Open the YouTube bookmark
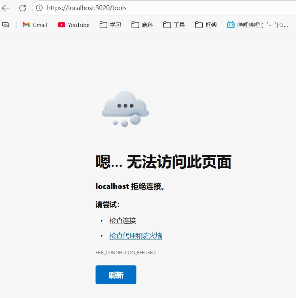The width and height of the screenshot is (296, 298). tap(73, 25)
